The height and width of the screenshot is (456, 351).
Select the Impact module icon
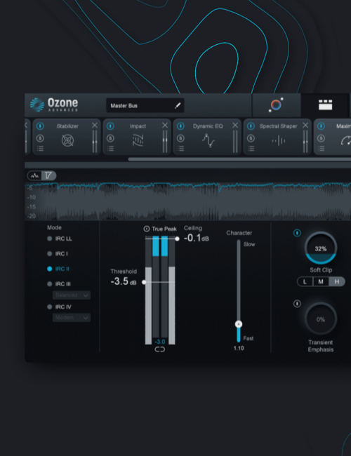pos(138,141)
